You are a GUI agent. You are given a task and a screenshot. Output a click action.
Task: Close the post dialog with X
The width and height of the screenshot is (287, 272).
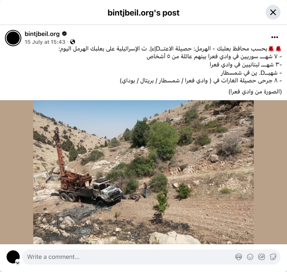click(273, 12)
